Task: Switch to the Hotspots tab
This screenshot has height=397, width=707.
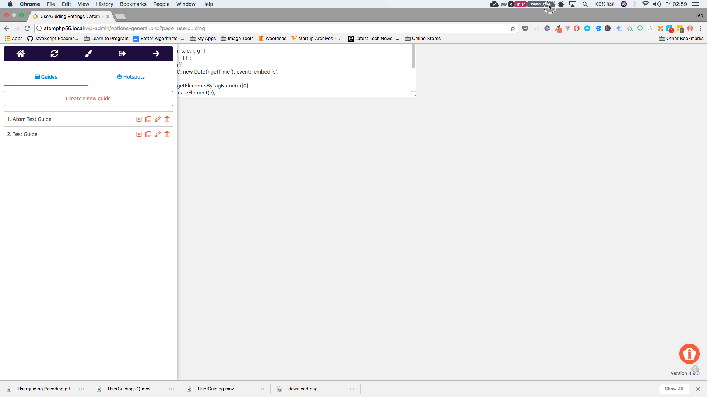Action: [130, 77]
